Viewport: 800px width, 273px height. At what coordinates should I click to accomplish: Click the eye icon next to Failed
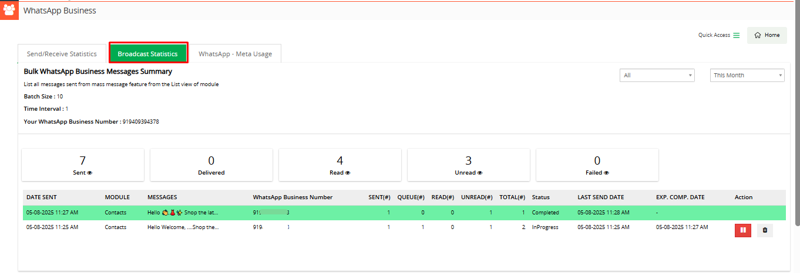pyautogui.click(x=606, y=173)
